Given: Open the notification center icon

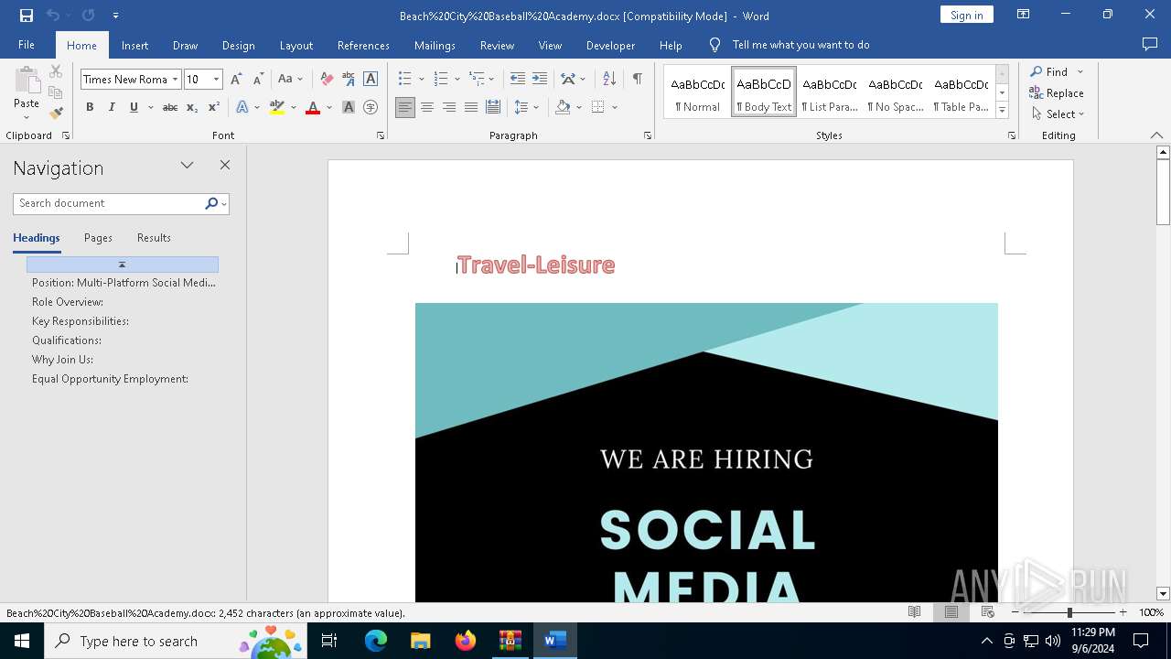Looking at the screenshot, I should [1141, 641].
